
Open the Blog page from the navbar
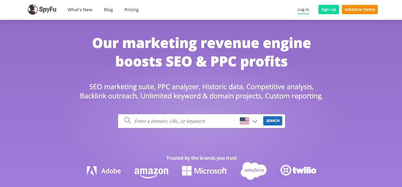coord(108,9)
